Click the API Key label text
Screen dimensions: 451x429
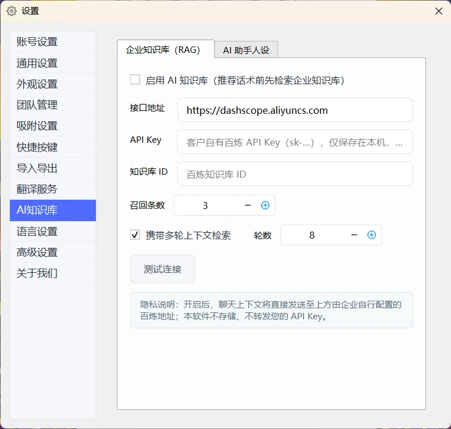145,140
